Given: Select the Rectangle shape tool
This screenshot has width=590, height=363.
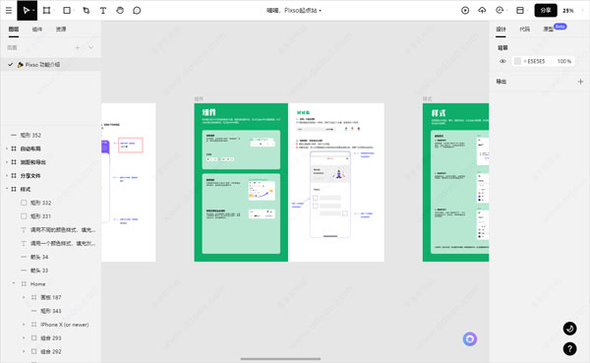Looking at the screenshot, I should (x=67, y=11).
